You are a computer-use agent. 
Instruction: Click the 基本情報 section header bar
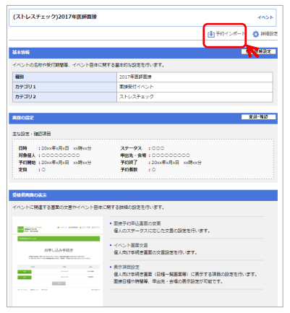[143, 52]
